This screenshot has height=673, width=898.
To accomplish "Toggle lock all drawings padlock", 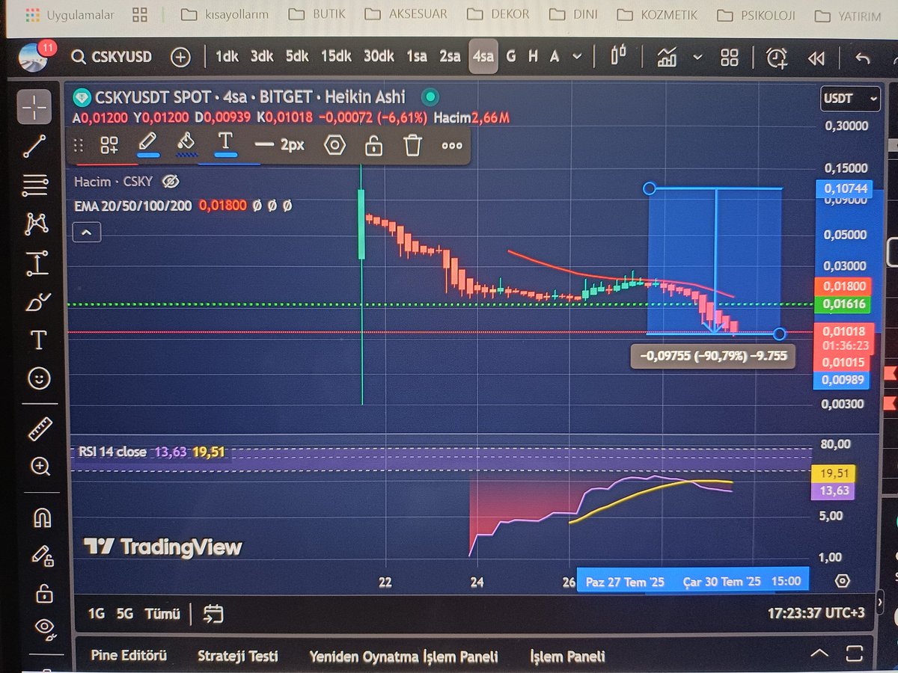I will click(43, 594).
